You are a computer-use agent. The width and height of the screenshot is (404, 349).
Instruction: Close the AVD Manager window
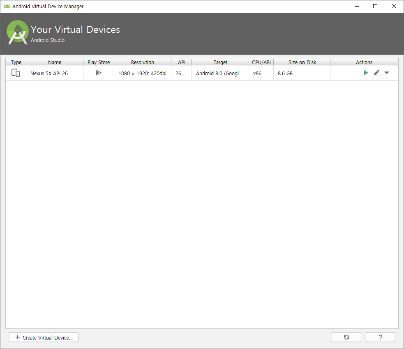pyautogui.click(x=394, y=6)
